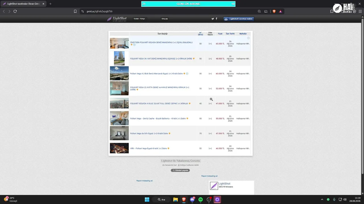Open İZKEY'DEN FOLKART VEGADA DENİZ MANZARALI listing title
The height and width of the screenshot is (204, 364).
point(161,42)
